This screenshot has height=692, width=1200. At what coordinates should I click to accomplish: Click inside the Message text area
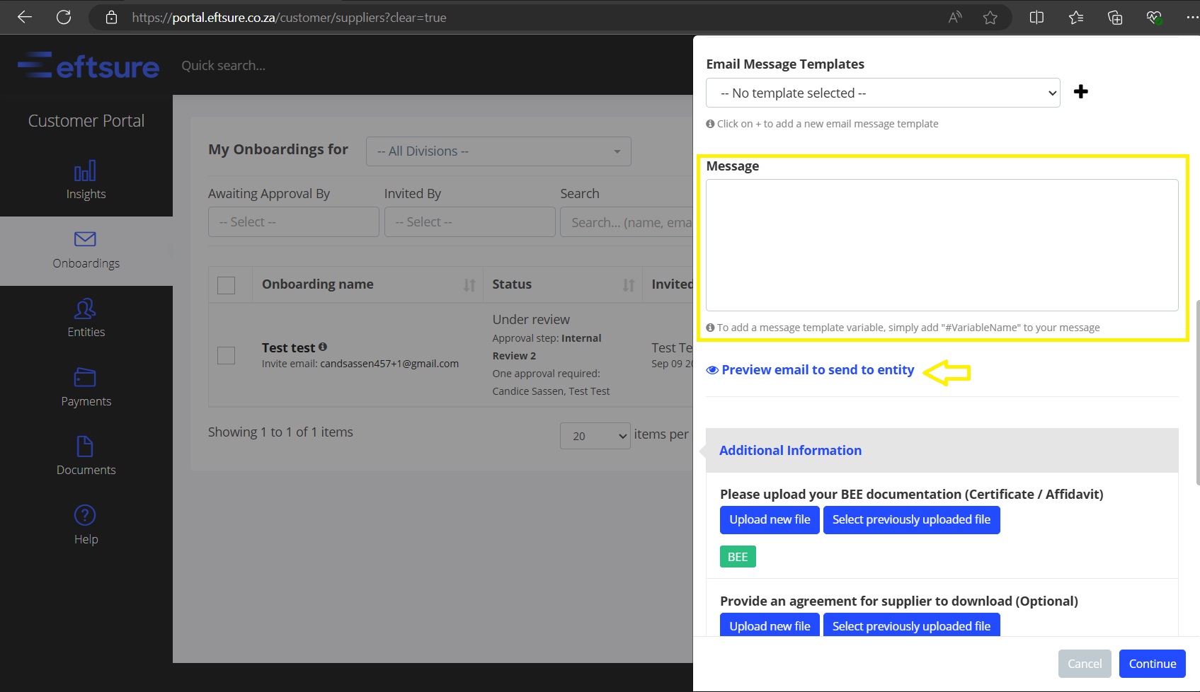tap(941, 245)
